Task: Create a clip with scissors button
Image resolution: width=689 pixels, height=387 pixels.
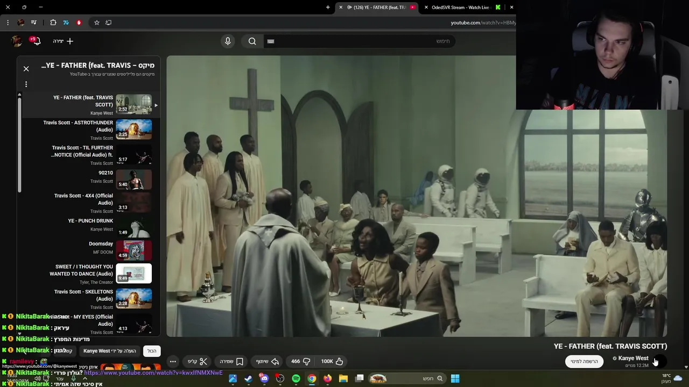Action: [197, 361]
